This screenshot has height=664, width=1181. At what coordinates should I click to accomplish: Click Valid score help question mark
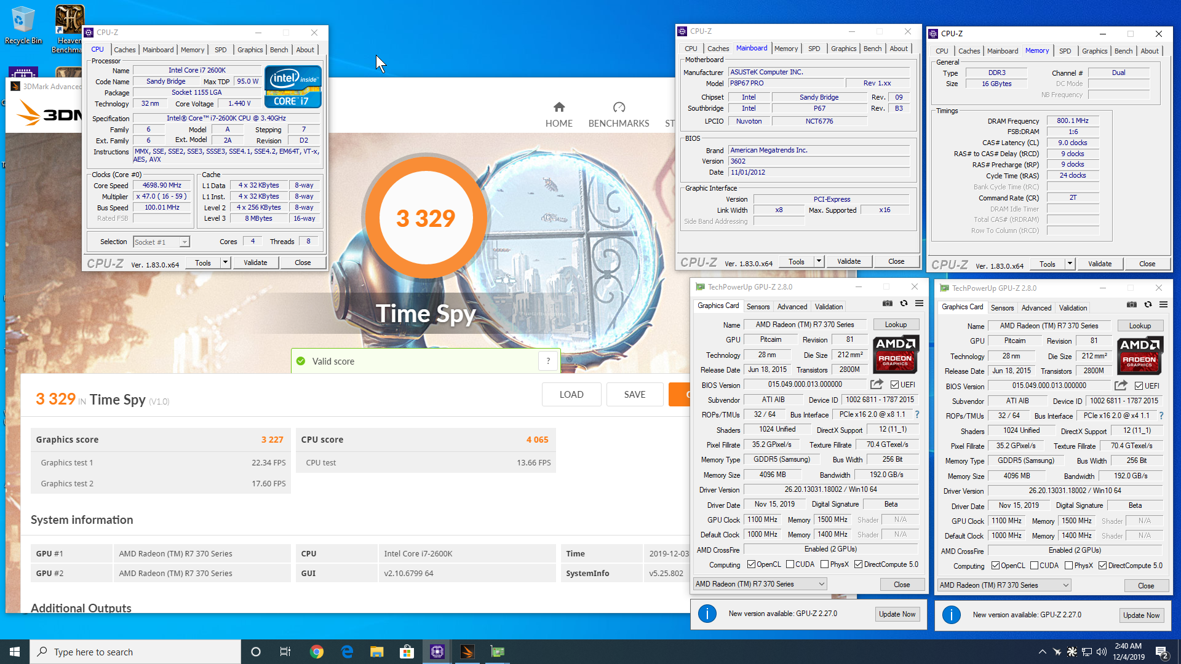548,361
